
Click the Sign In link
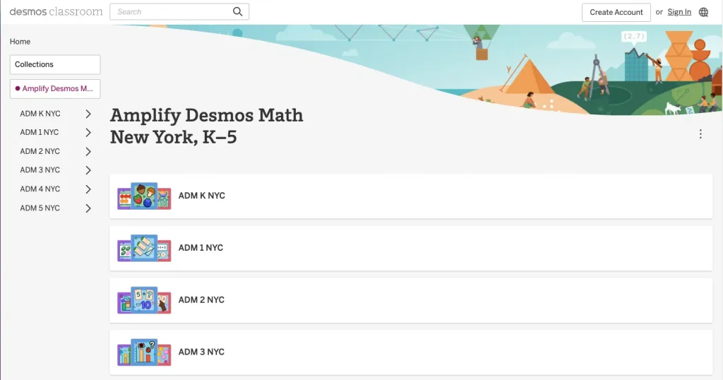(679, 12)
